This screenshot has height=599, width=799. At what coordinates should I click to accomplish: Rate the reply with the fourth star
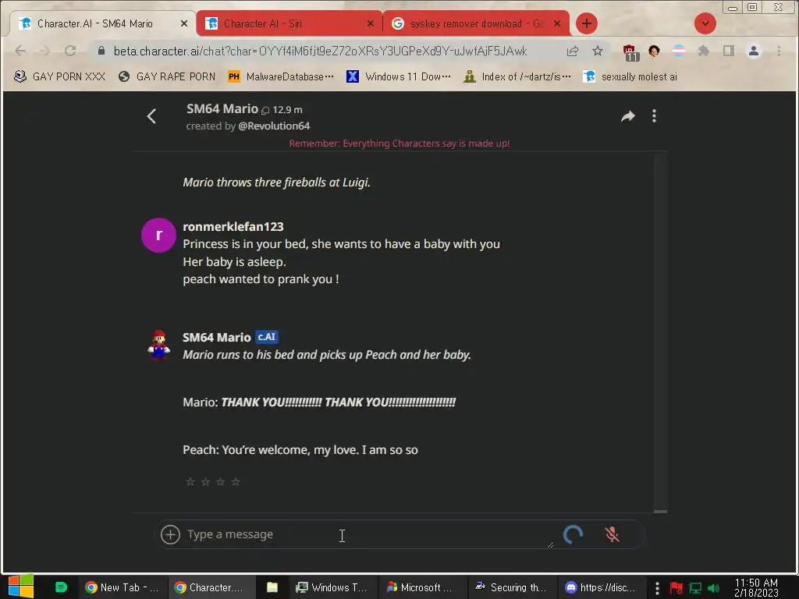coord(236,481)
